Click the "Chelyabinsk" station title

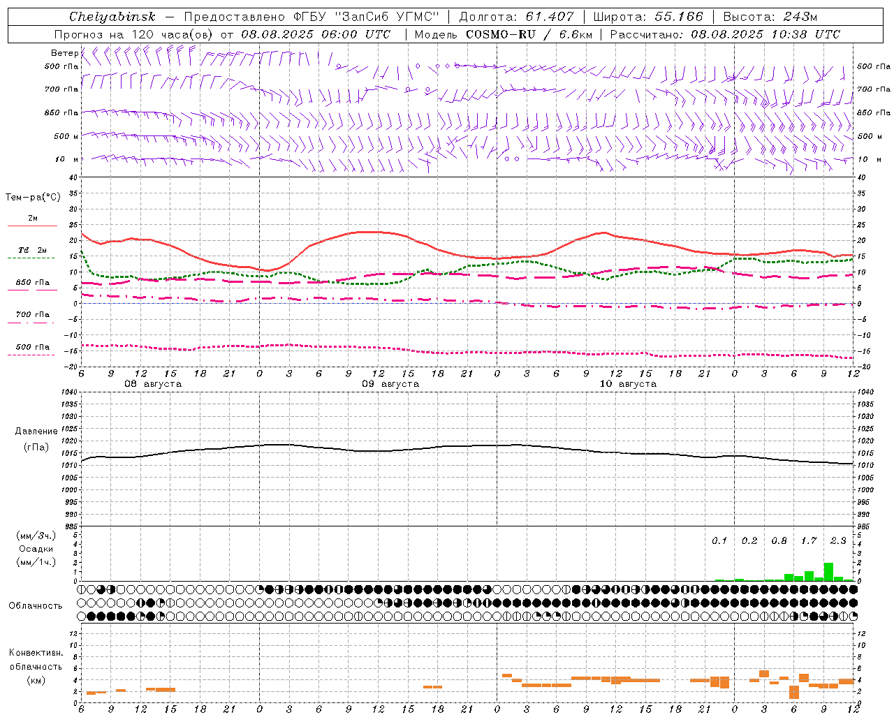(x=112, y=17)
